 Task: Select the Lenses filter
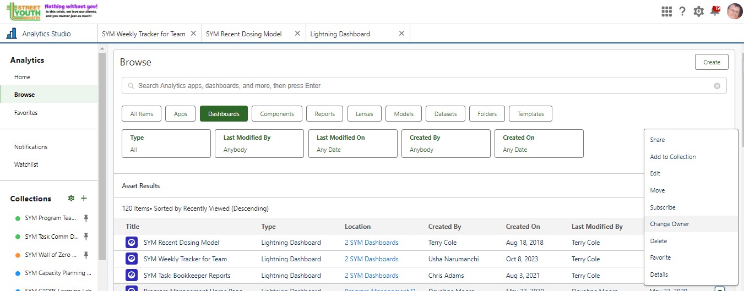click(365, 114)
